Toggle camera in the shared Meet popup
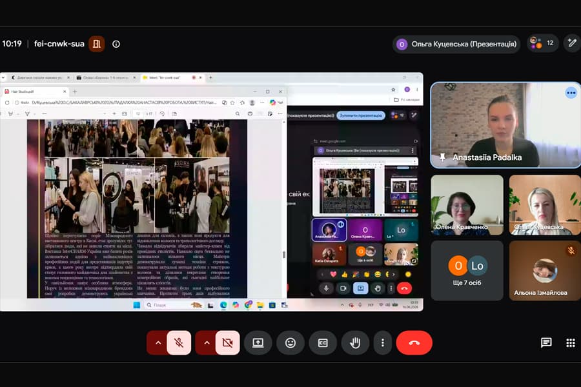The height and width of the screenshot is (387, 581). 343,288
